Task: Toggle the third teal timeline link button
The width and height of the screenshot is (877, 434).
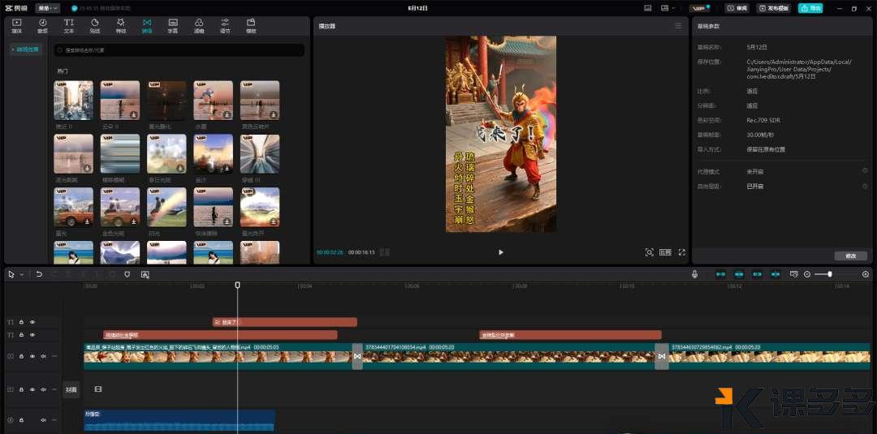Action: coord(758,274)
